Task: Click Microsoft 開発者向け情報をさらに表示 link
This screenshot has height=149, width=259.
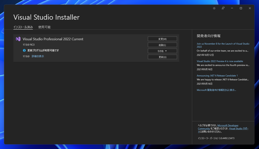Action: point(216,90)
